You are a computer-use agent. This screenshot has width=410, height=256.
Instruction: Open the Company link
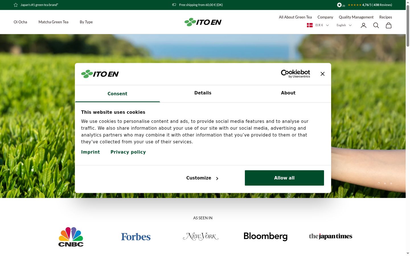(325, 17)
